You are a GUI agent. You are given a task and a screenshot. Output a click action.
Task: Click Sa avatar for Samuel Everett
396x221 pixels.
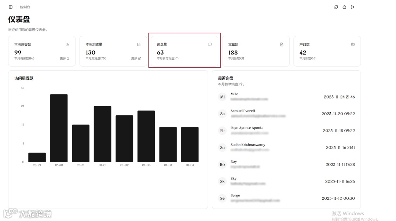[222, 114]
